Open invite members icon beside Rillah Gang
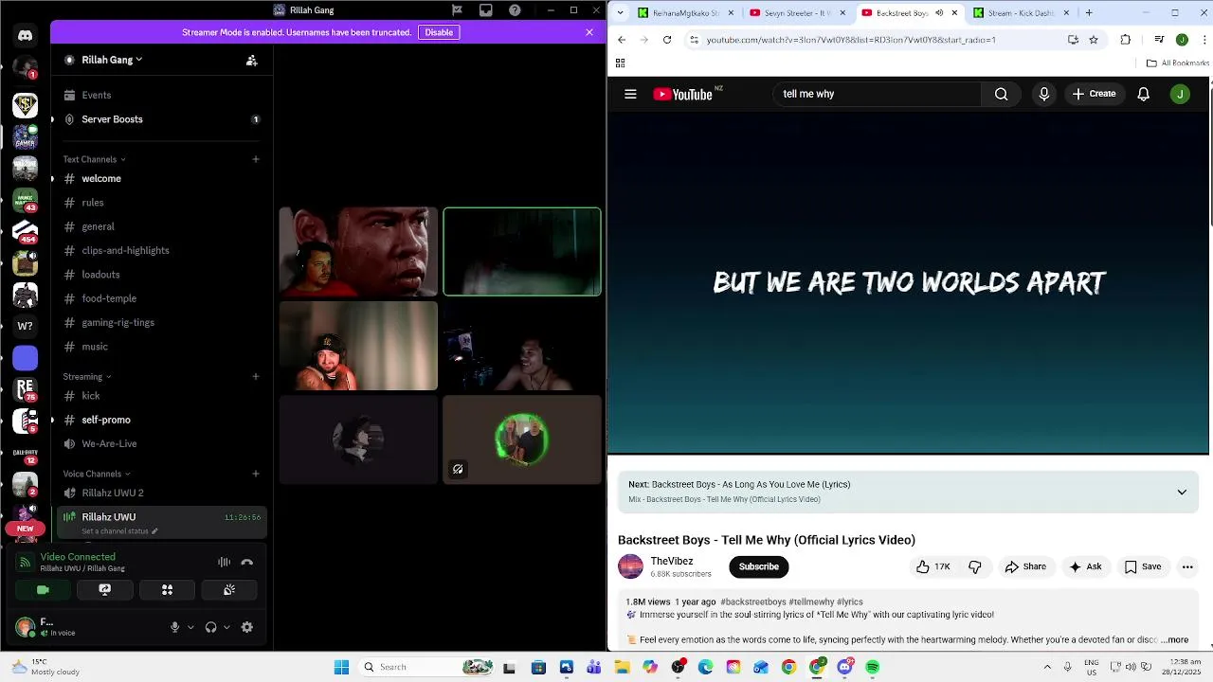1213x682 pixels. (252, 60)
